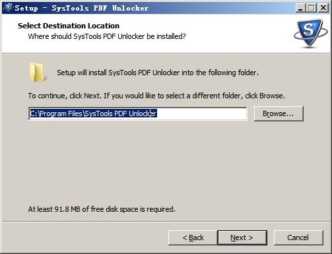Click the 'Setup will install SysTools PDF Unlocker' sentence
The width and height of the screenshot is (332, 254).
point(158,73)
